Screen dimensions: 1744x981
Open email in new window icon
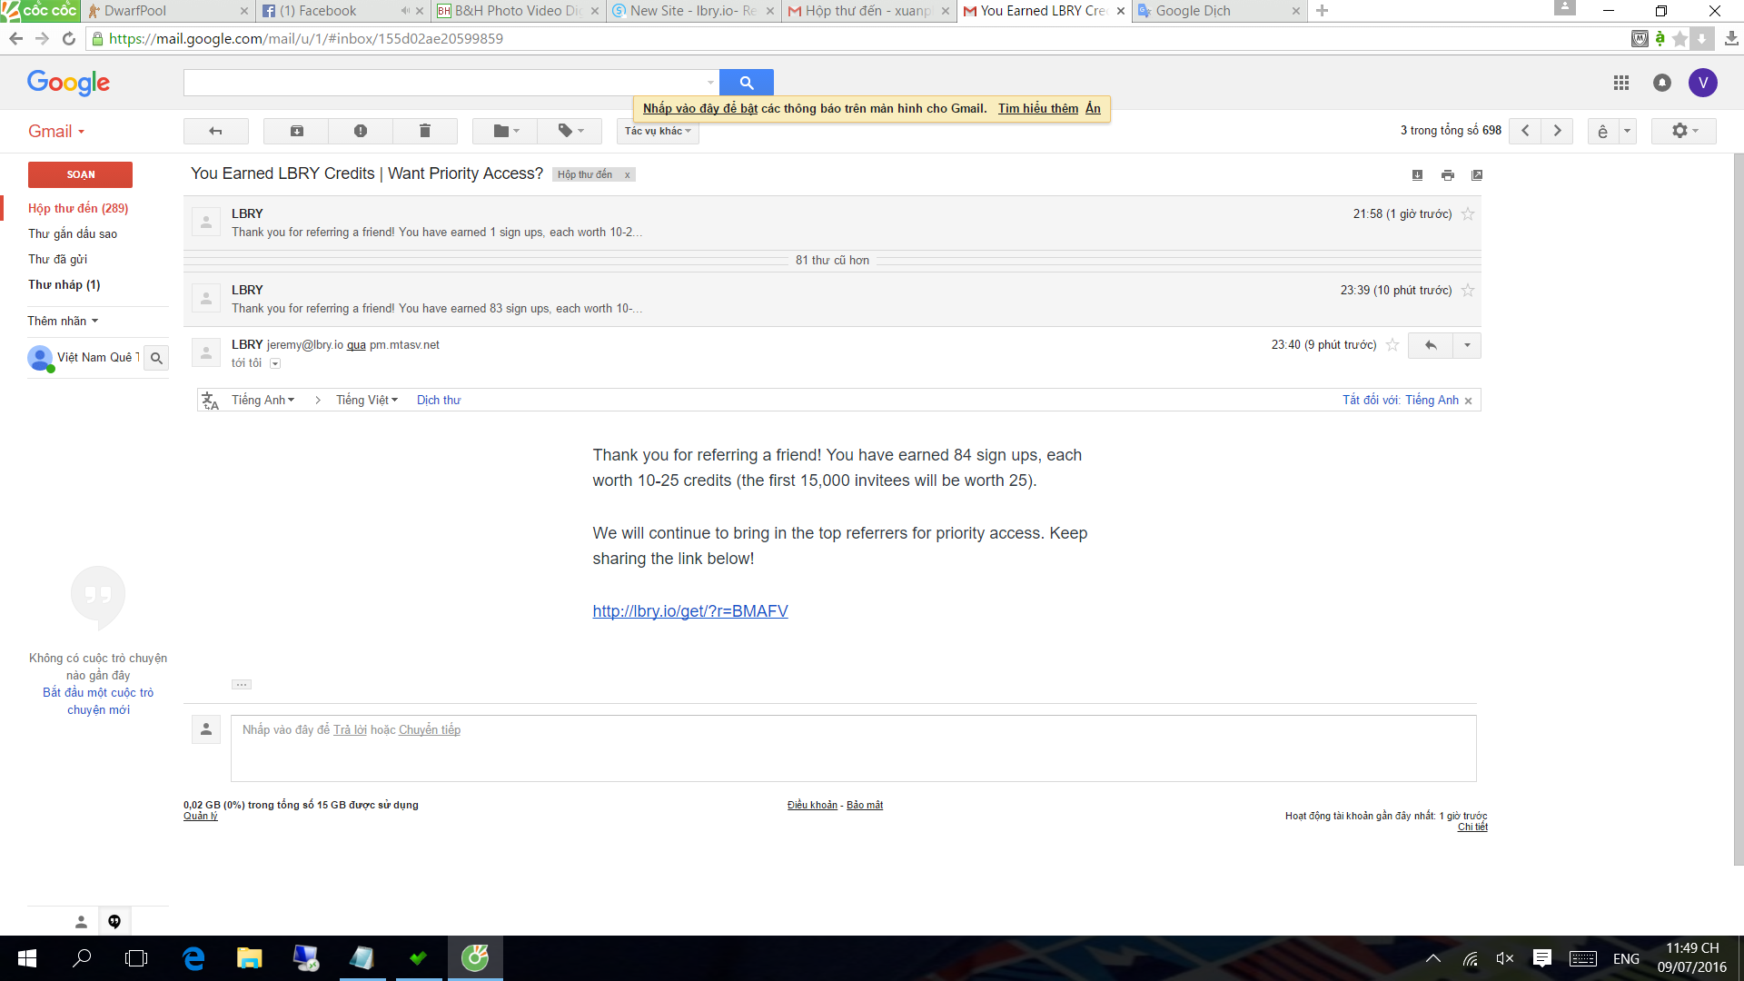1477,175
